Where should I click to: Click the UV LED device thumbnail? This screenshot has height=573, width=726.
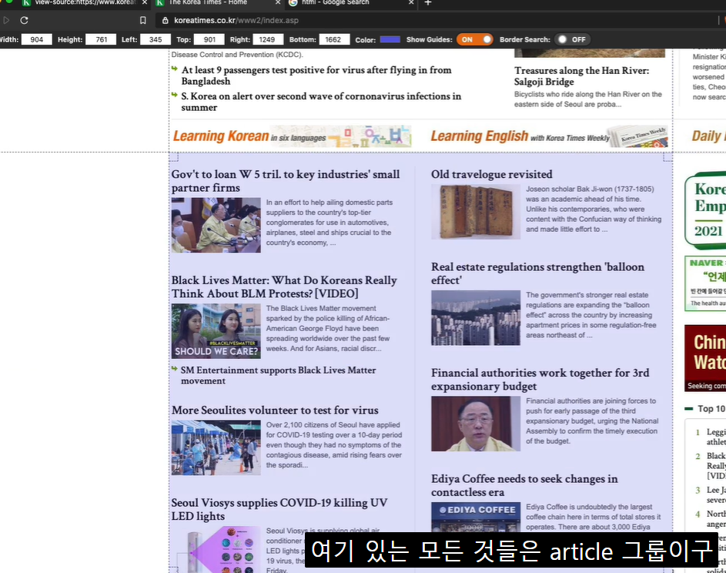coord(216,549)
